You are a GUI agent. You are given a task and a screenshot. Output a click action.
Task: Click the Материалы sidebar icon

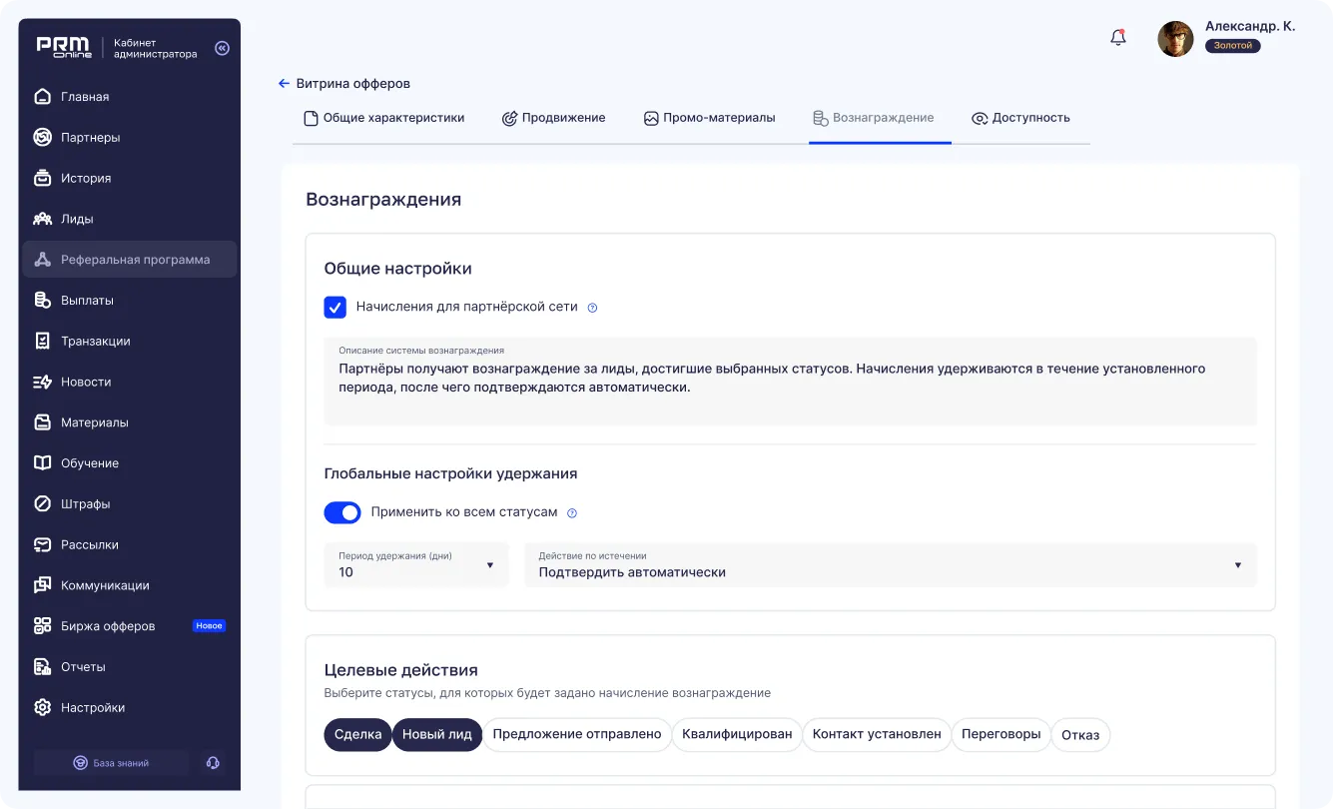42,422
